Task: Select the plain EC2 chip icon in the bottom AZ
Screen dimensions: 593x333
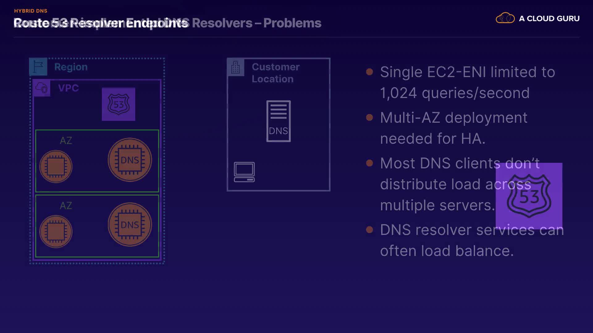Action: tap(56, 231)
